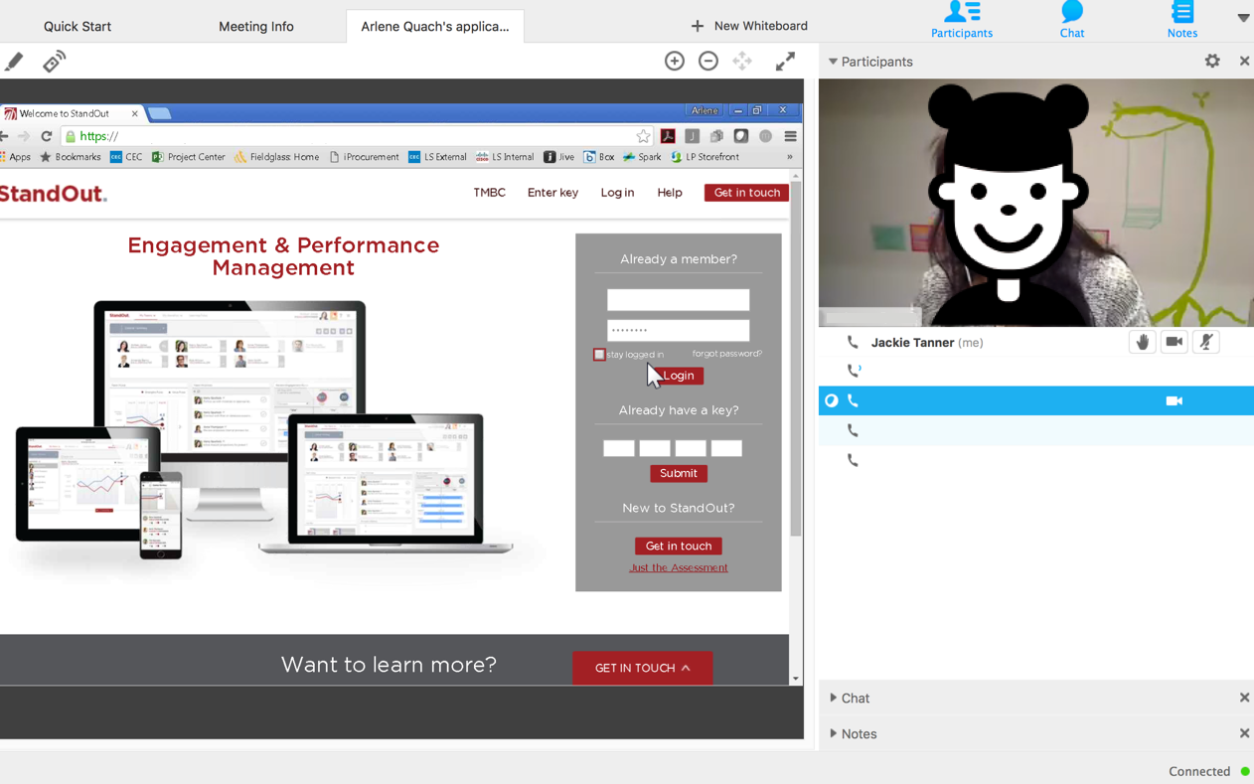Open Help nav link
This screenshot has width=1254, height=784.
670,193
